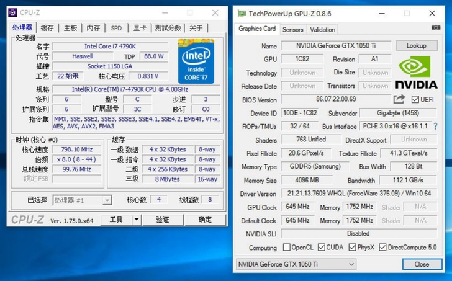Click the Close button in GPU-Z
Viewport: 452px width, 281px height.
tap(422, 264)
